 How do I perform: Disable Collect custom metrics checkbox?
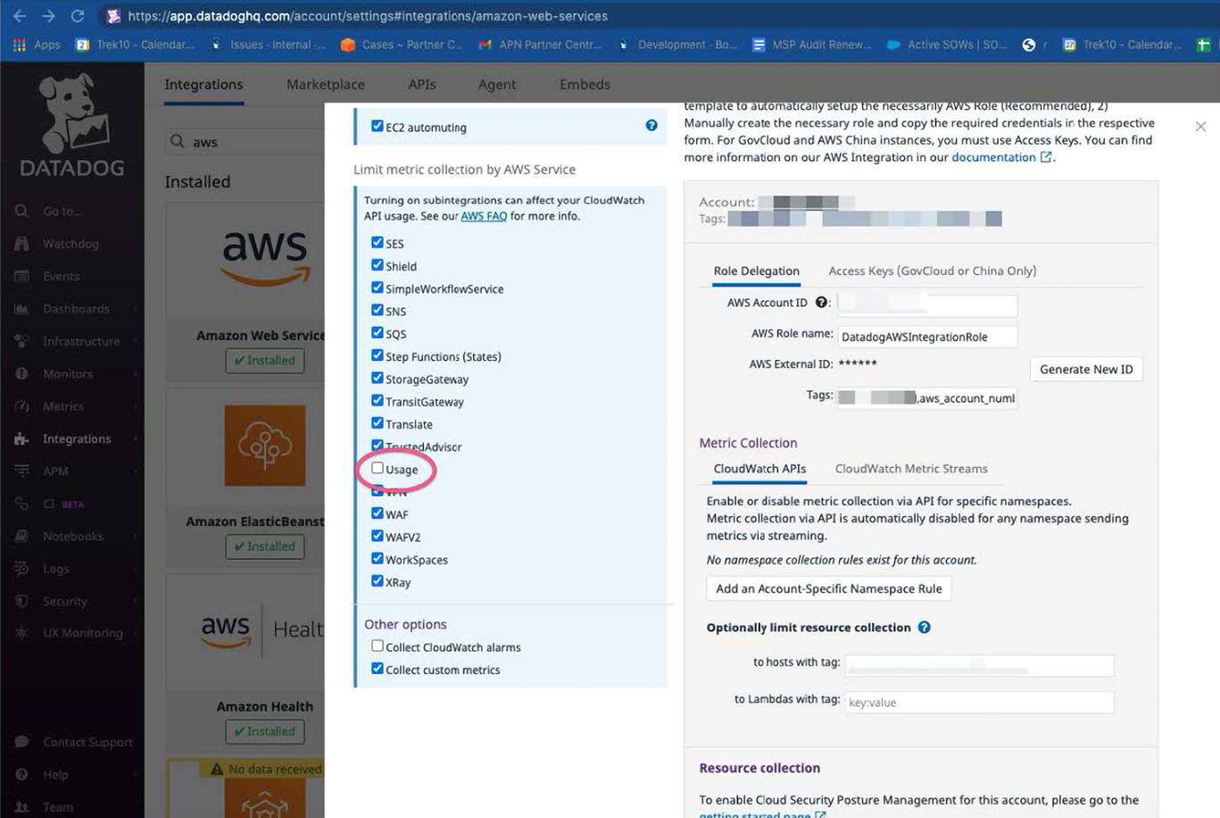click(x=378, y=668)
